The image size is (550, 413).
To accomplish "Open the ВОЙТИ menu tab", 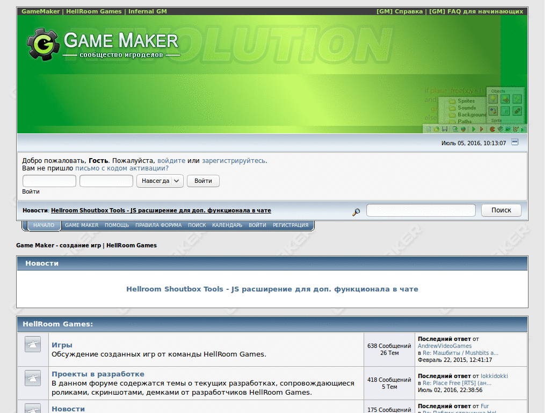I will (257, 225).
